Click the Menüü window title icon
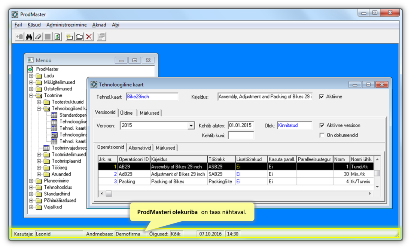The height and width of the screenshot is (249, 411). click(x=31, y=60)
